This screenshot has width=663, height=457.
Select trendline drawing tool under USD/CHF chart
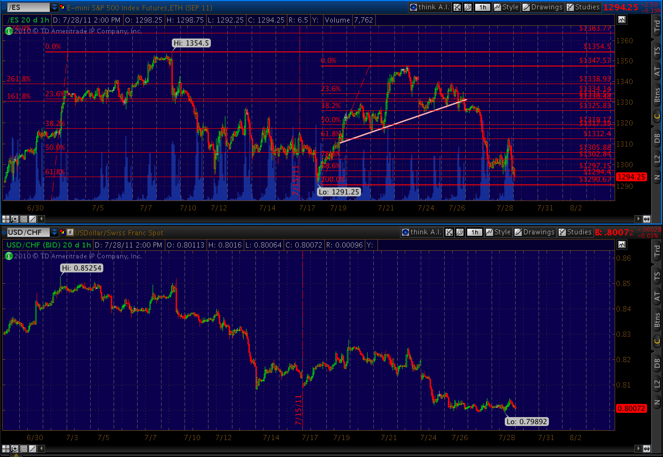[x=32, y=449]
